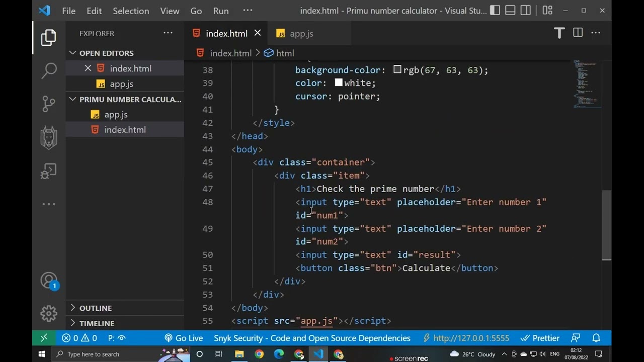Open the http://127.0.0.1:5555 status link
This screenshot has height=362, width=644.
pyautogui.click(x=466, y=338)
